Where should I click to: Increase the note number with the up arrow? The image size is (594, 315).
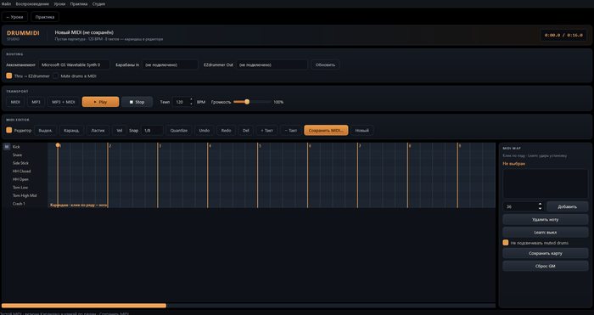(541, 205)
